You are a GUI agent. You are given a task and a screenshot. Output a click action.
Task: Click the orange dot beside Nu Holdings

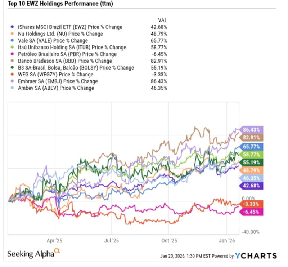click(13, 34)
